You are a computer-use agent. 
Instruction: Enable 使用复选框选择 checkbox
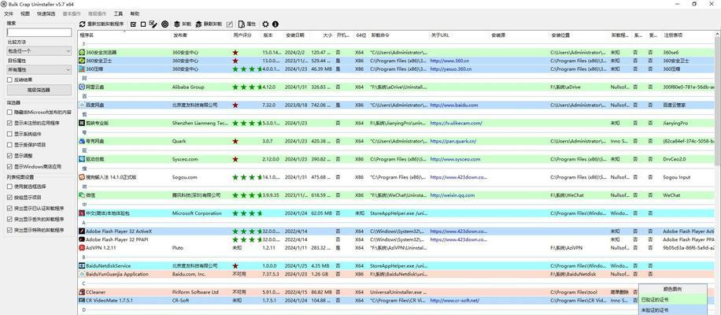point(9,187)
